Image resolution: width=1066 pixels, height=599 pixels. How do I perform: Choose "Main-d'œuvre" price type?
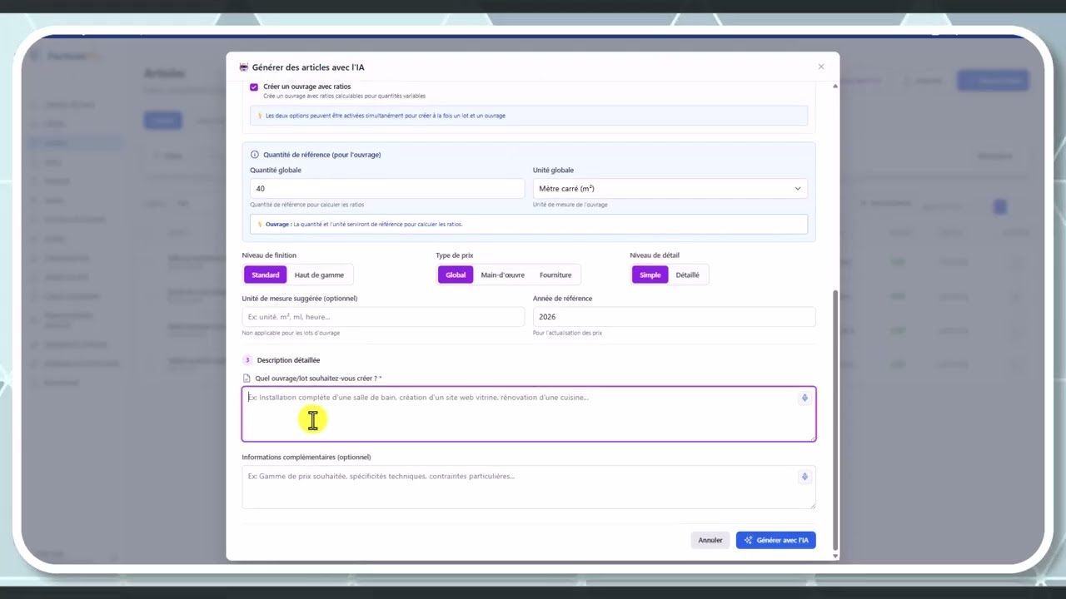(503, 275)
